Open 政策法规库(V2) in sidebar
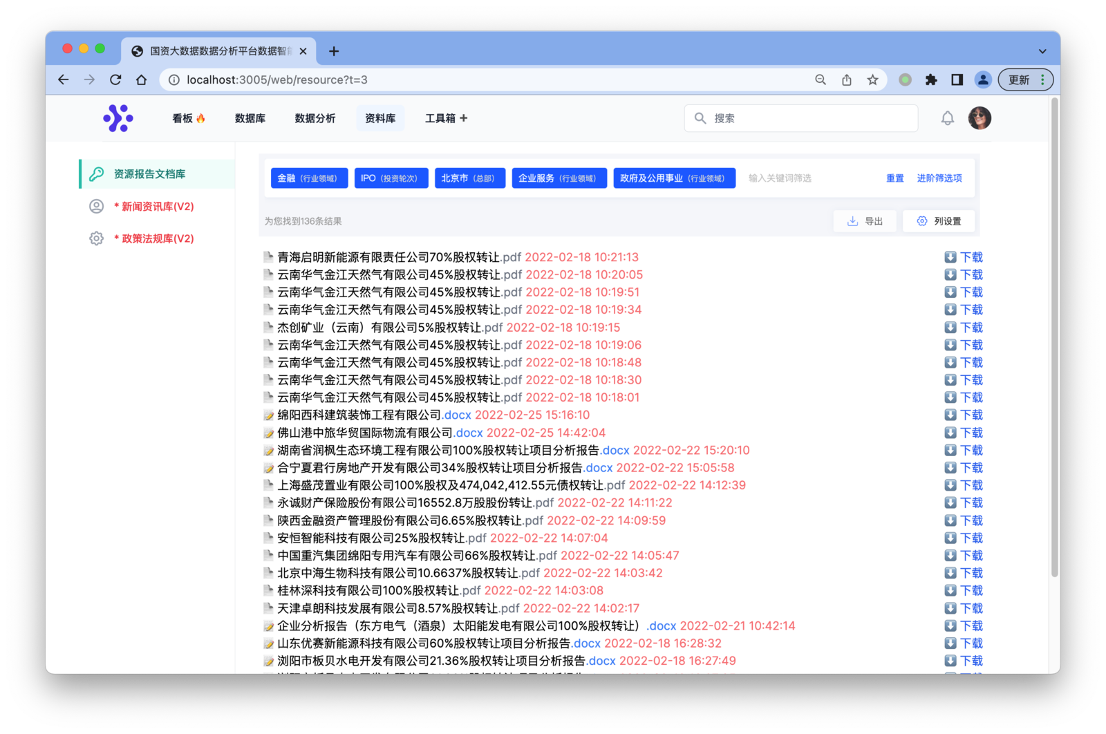Image resolution: width=1106 pixels, height=734 pixels. point(153,238)
